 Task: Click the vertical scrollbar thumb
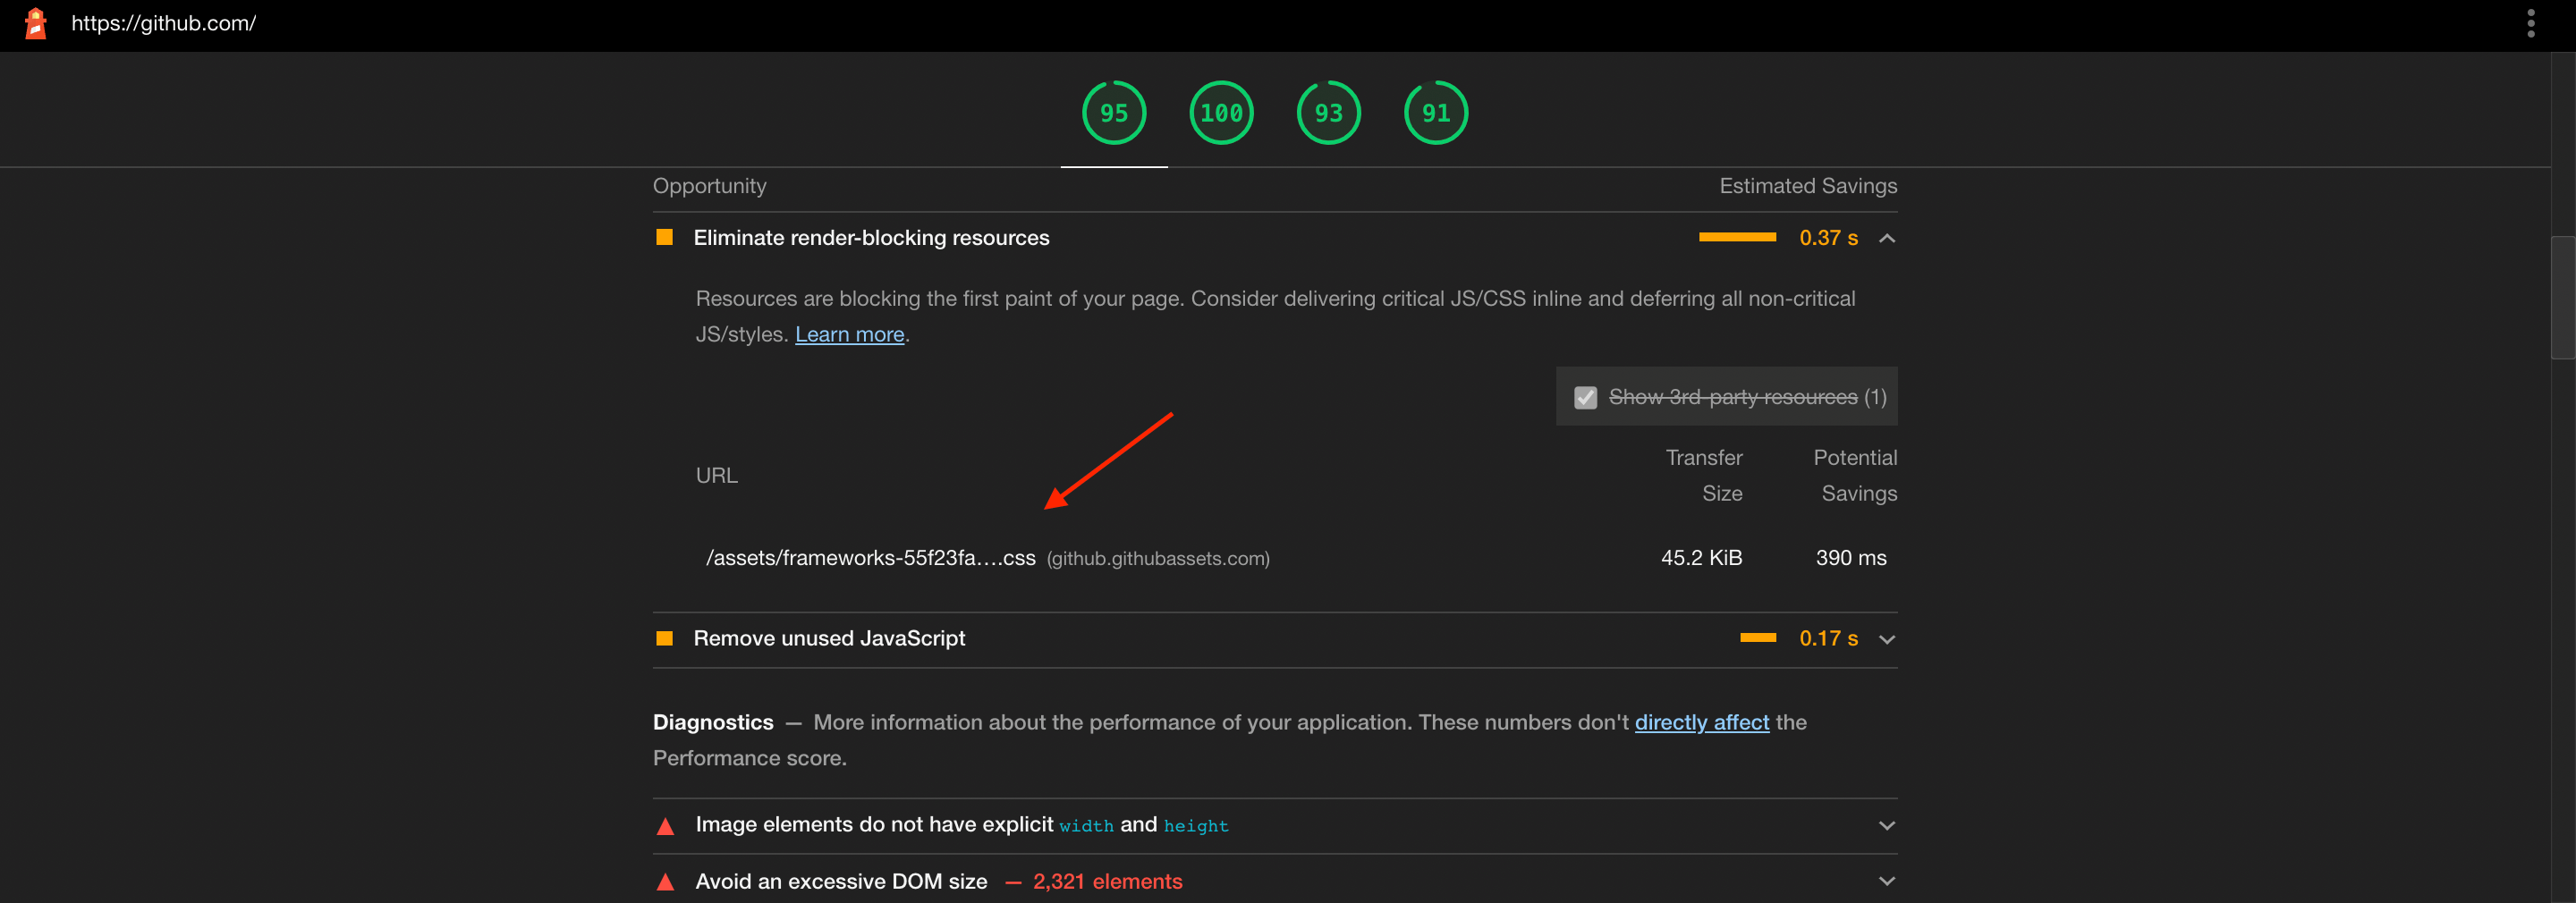2562,297
